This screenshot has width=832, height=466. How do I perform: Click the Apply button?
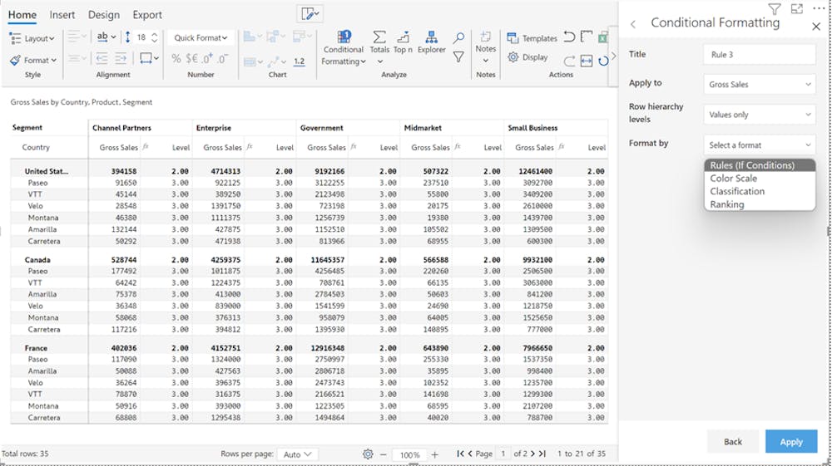[790, 442]
